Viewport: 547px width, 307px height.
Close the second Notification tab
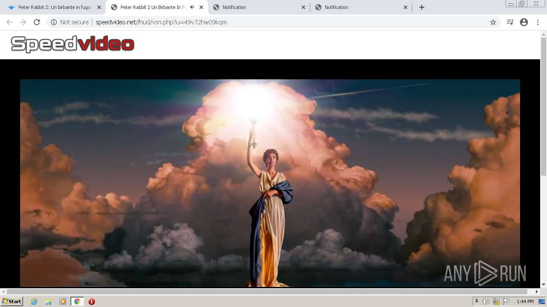(x=406, y=7)
